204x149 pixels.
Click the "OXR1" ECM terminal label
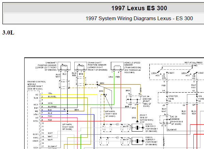tap(35, 134)
